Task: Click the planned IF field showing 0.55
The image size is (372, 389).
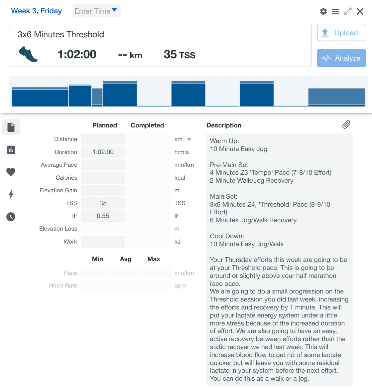Action: [103, 216]
